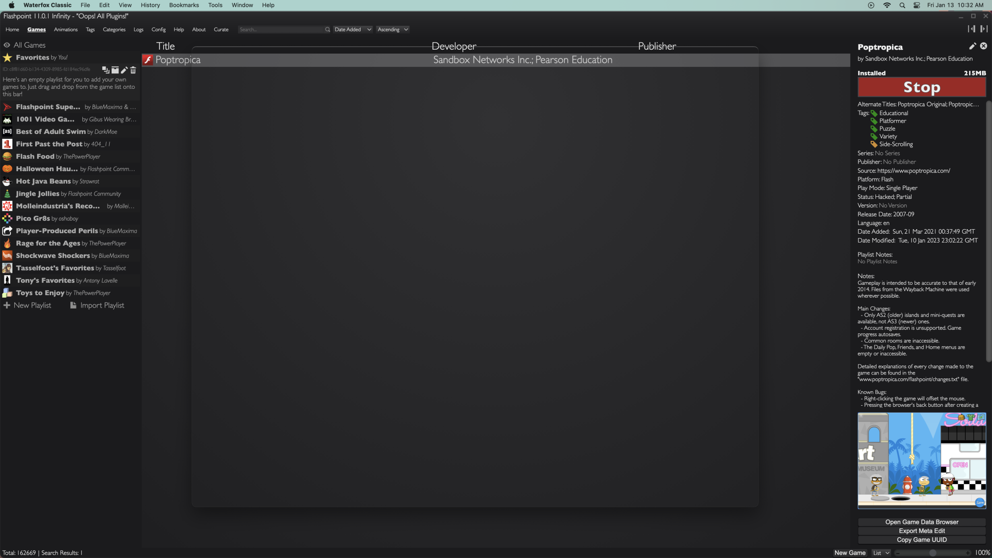The height and width of the screenshot is (558, 992).
Task: Collapse the right panel with the arrow toggle
Action: [984, 29]
